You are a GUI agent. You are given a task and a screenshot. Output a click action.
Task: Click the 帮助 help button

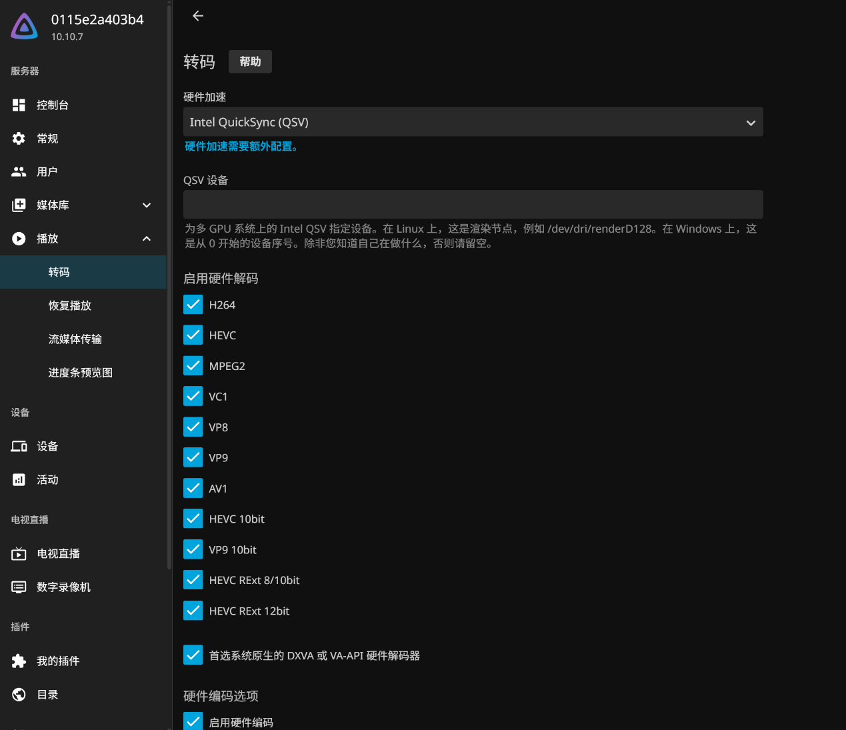[x=250, y=62]
